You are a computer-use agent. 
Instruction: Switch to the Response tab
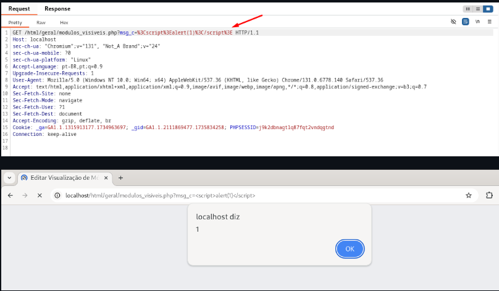click(x=57, y=9)
